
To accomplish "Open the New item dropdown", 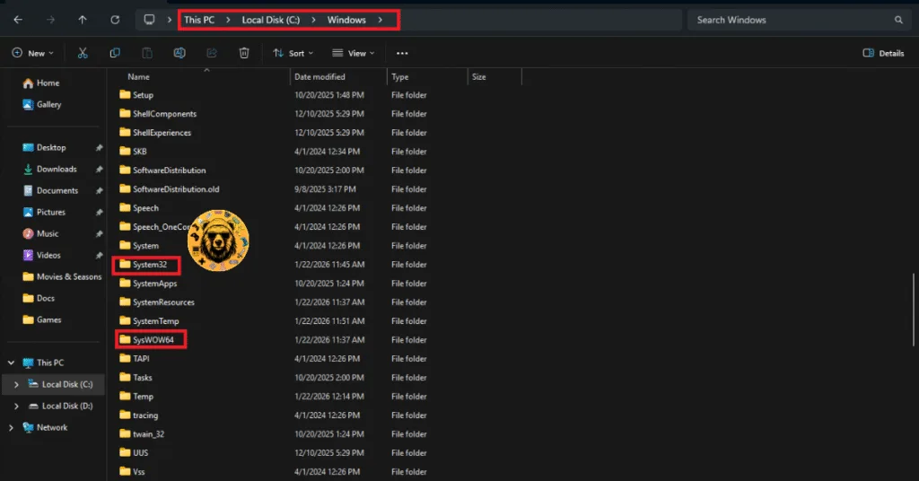I will tap(32, 53).
